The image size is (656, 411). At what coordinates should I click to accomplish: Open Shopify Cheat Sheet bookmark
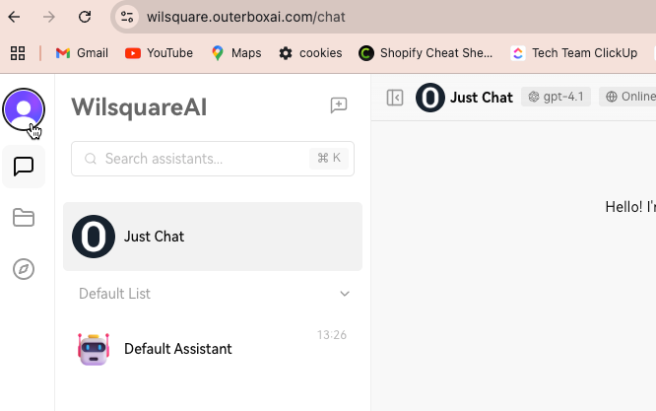(x=426, y=53)
